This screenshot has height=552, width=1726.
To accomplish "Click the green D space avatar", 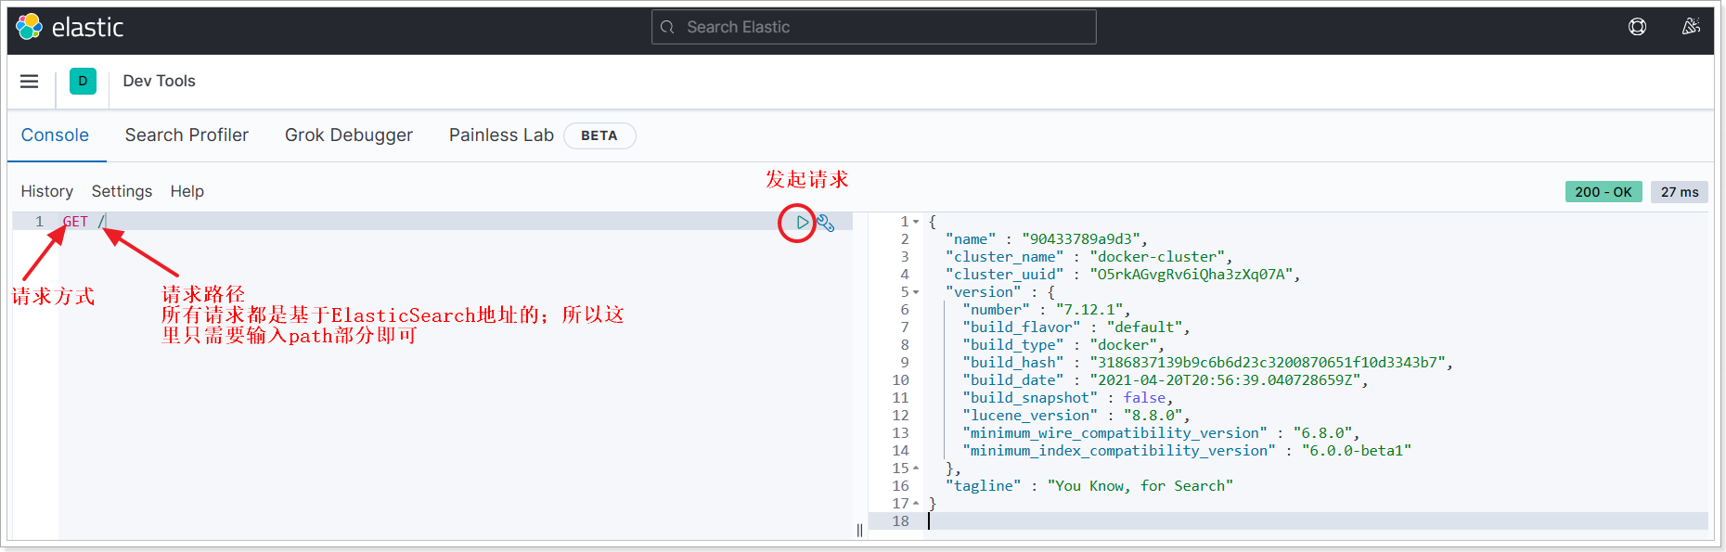I will [x=83, y=82].
